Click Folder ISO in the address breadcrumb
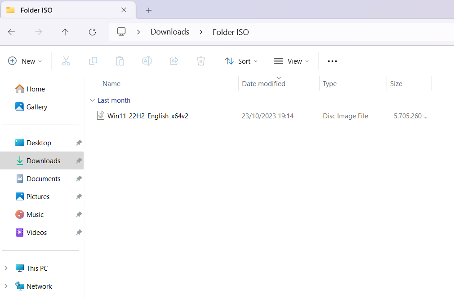The image size is (454, 299). click(x=231, y=32)
